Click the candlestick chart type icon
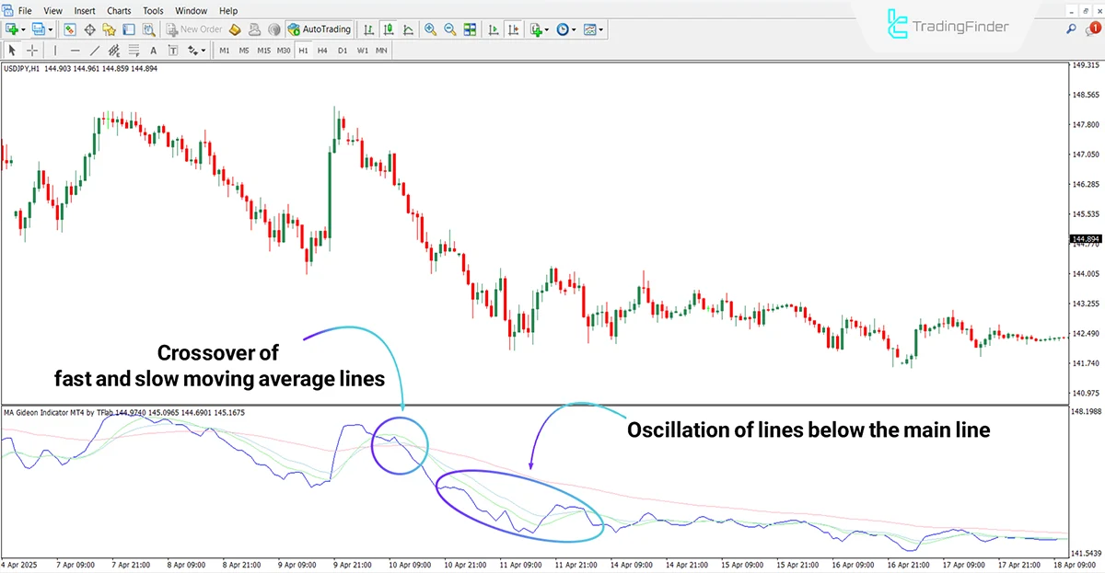1105x573 pixels. [x=387, y=29]
